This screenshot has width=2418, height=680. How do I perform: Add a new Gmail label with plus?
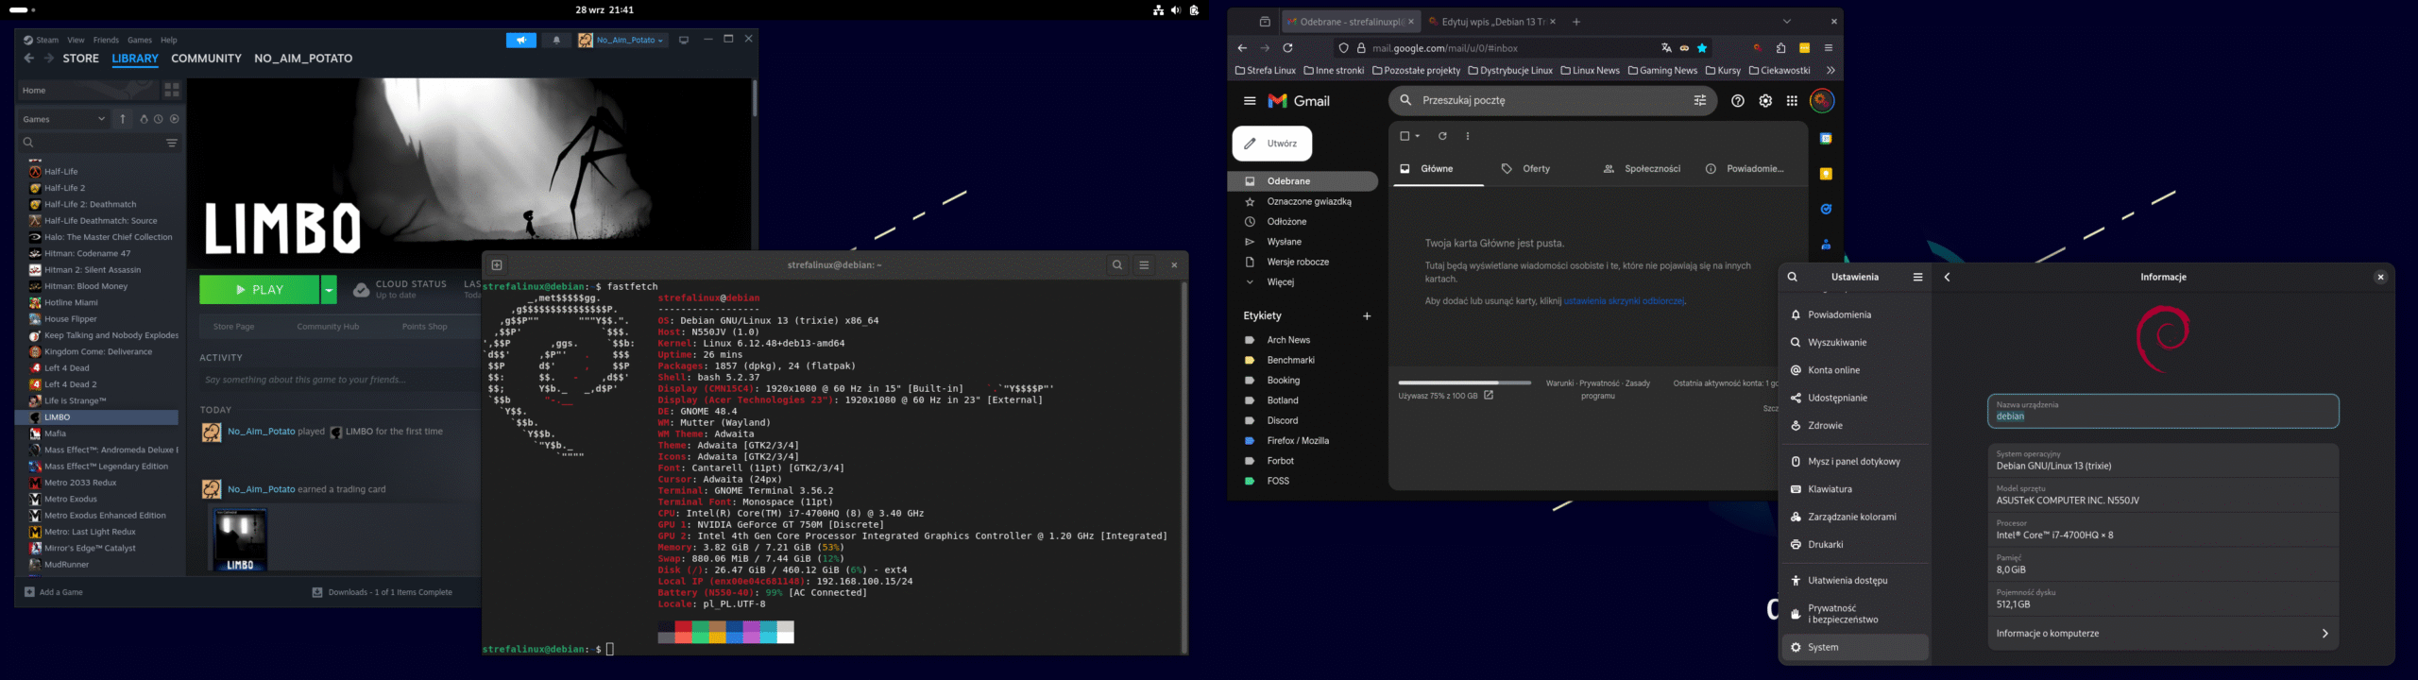point(1367,316)
